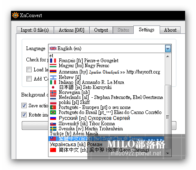Click the language list scrollbar thumb

[x=168, y=117]
